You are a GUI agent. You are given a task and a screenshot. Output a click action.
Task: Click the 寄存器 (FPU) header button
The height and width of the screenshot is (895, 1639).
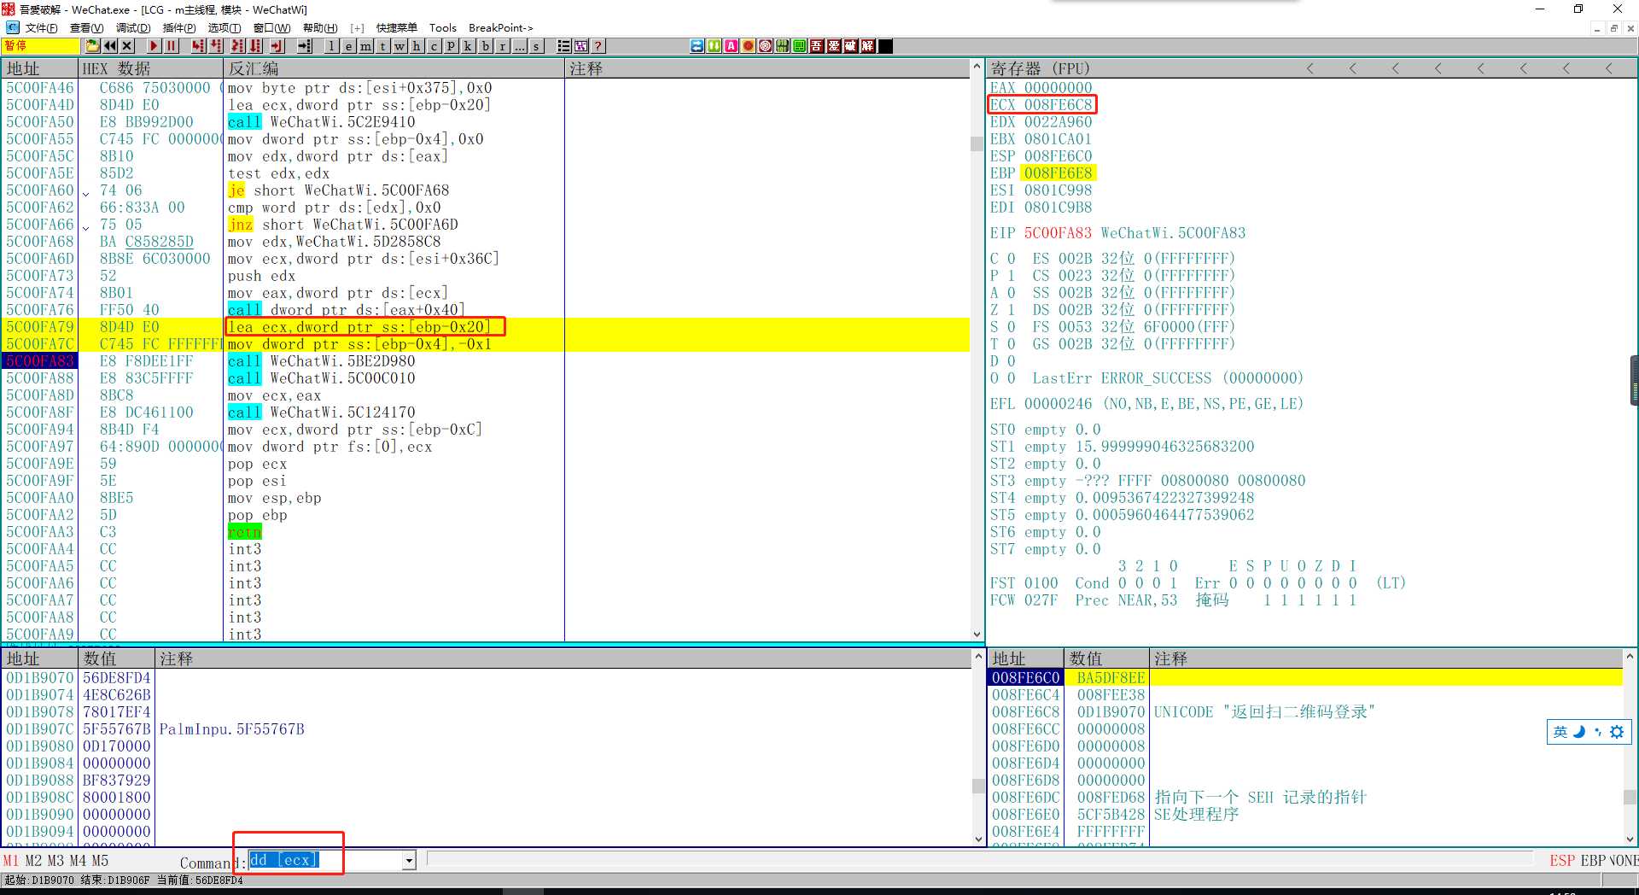(x=1040, y=68)
